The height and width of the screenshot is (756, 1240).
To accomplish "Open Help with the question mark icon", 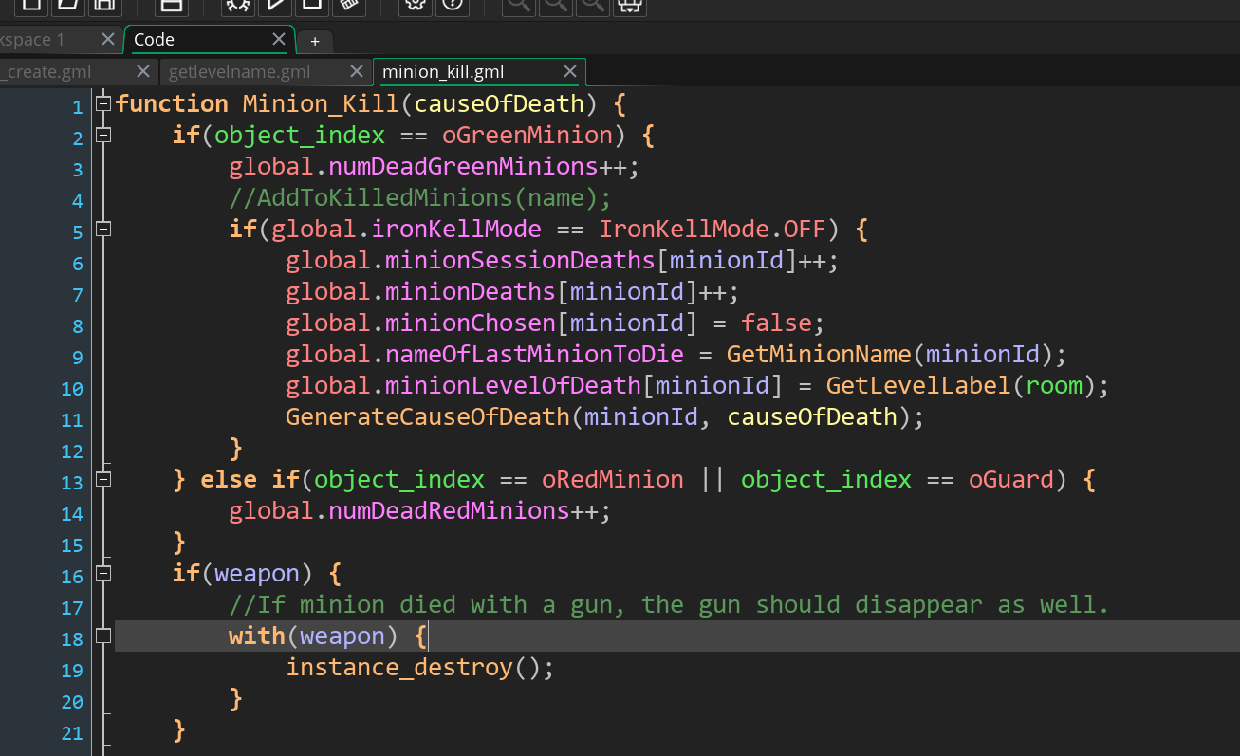I will (452, 4).
